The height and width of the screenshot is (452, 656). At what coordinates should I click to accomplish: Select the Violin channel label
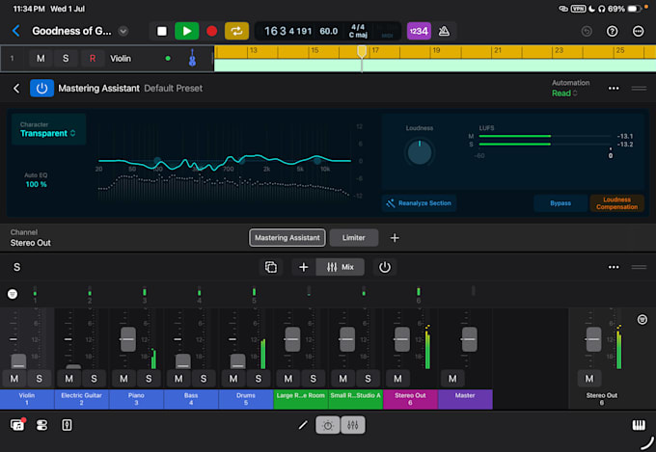point(27,399)
